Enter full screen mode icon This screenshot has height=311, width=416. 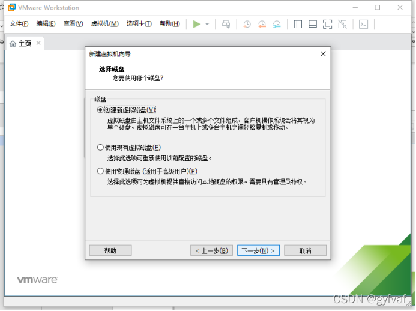(x=327, y=25)
